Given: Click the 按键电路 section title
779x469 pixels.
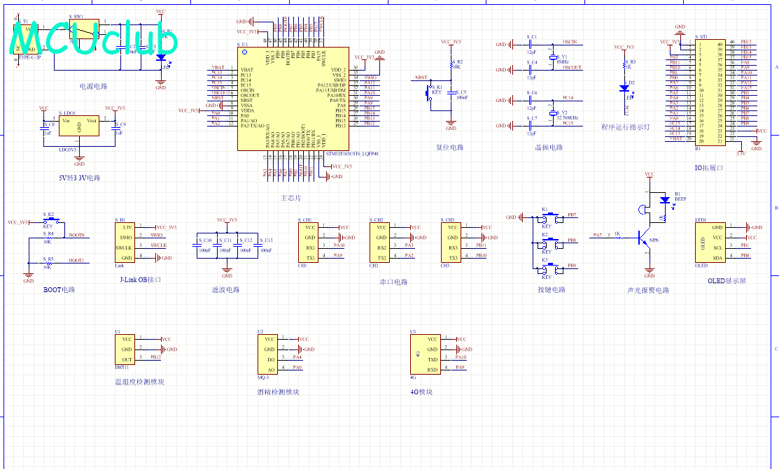Looking at the screenshot, I should click(x=552, y=290).
